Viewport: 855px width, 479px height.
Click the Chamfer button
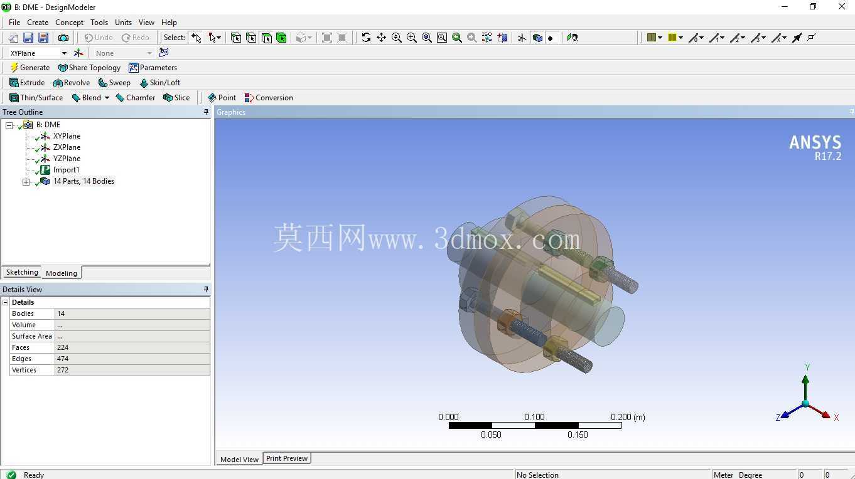coord(135,98)
